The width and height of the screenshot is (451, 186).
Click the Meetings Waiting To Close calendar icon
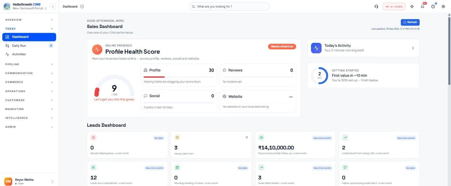click(177, 167)
